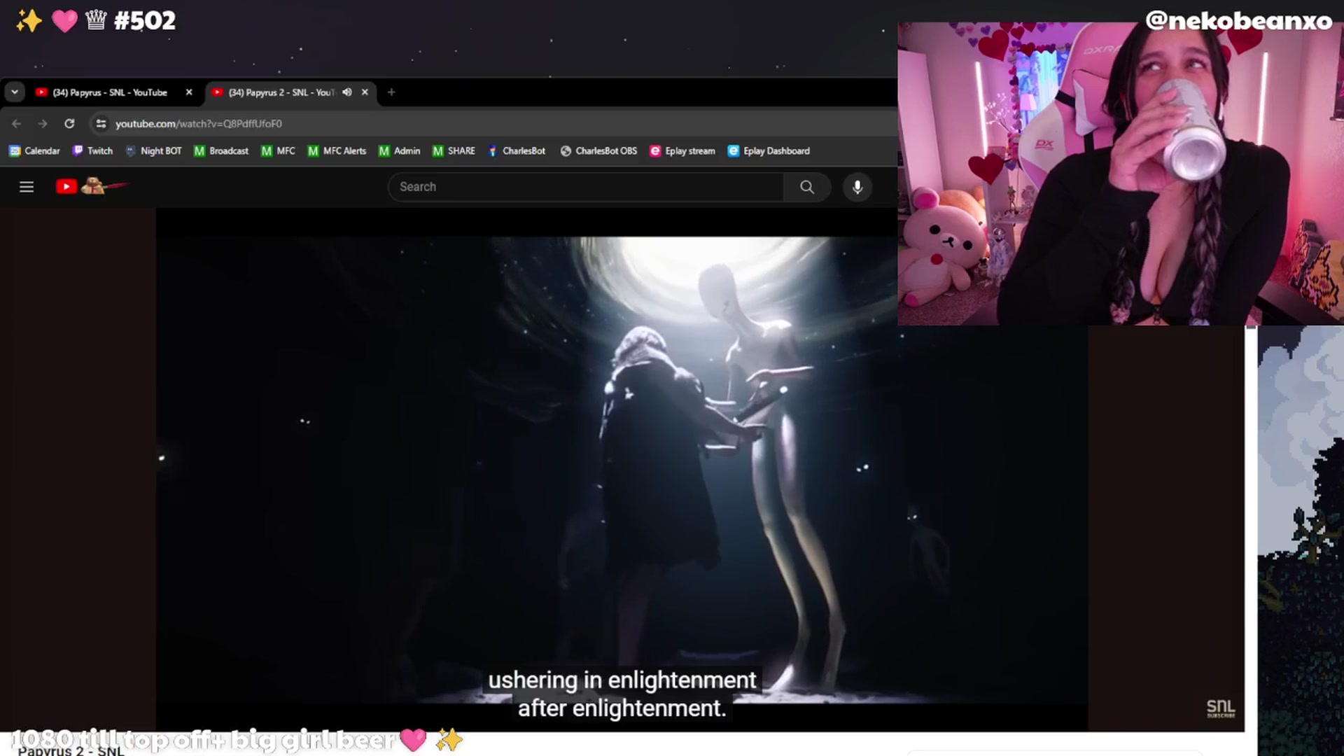Open the MFC Alerts bookmark
Viewport: 1344px width, 756px height.
point(337,151)
